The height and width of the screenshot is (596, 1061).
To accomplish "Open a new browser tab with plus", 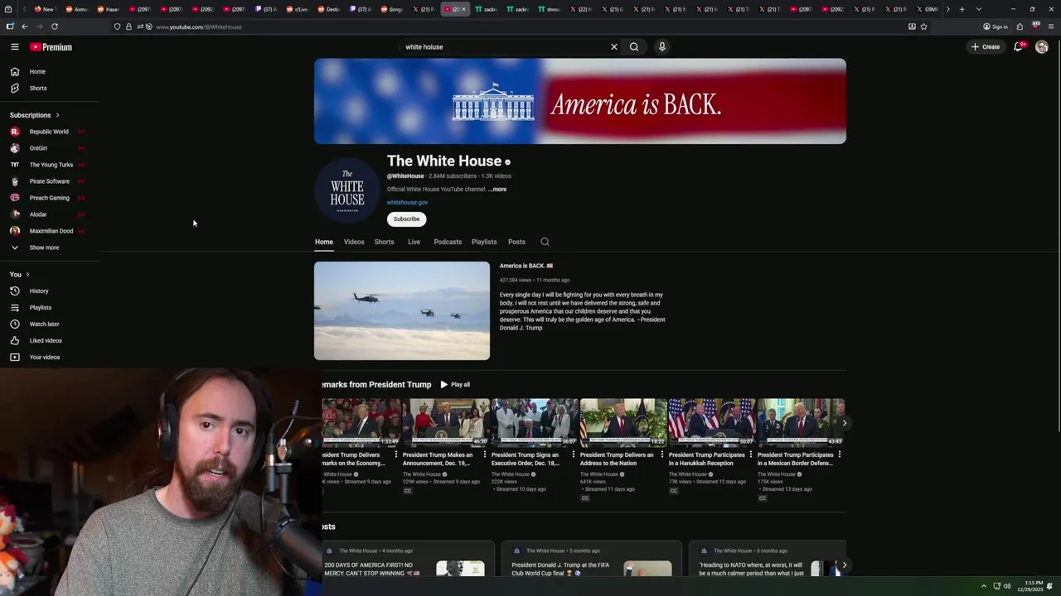I will click(962, 9).
